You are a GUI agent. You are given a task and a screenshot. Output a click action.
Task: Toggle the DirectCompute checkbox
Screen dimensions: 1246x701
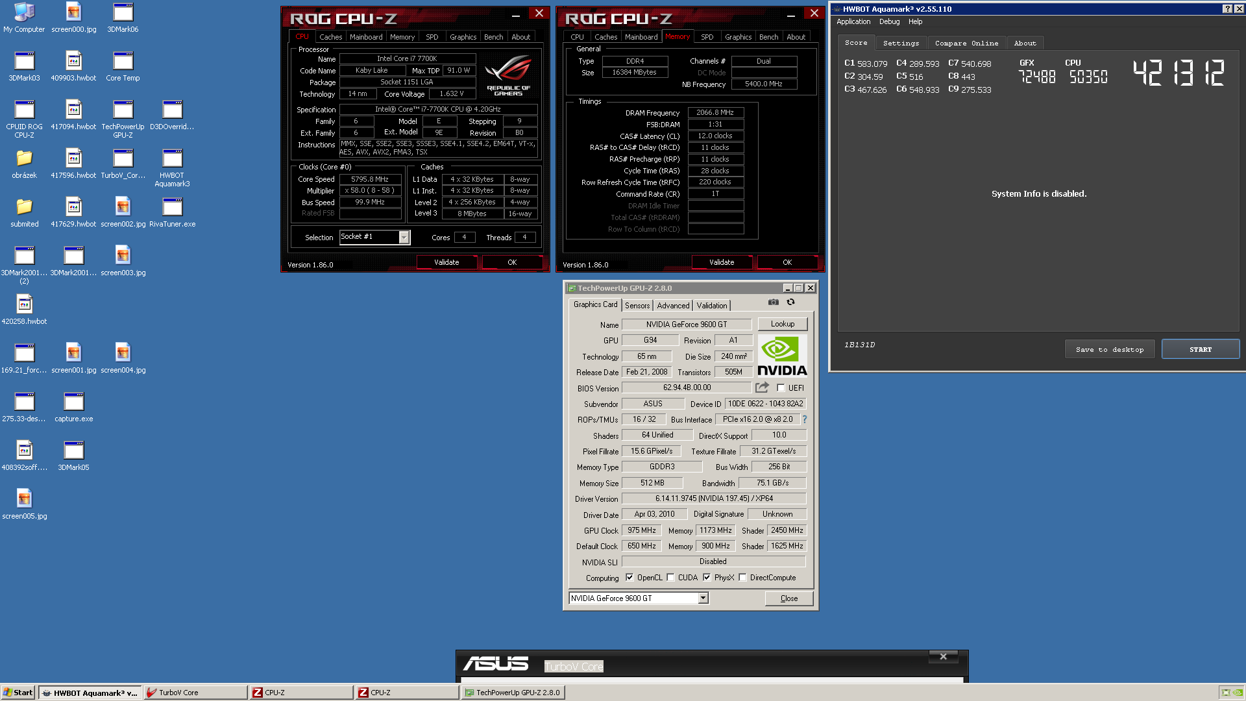pyautogui.click(x=742, y=578)
